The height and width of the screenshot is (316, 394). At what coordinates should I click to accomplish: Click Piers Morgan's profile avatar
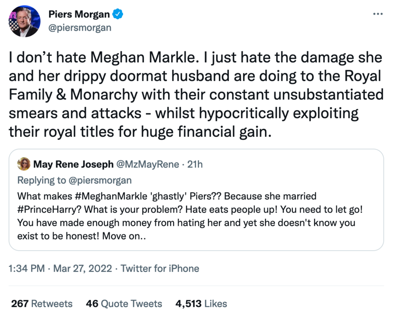tap(25, 21)
